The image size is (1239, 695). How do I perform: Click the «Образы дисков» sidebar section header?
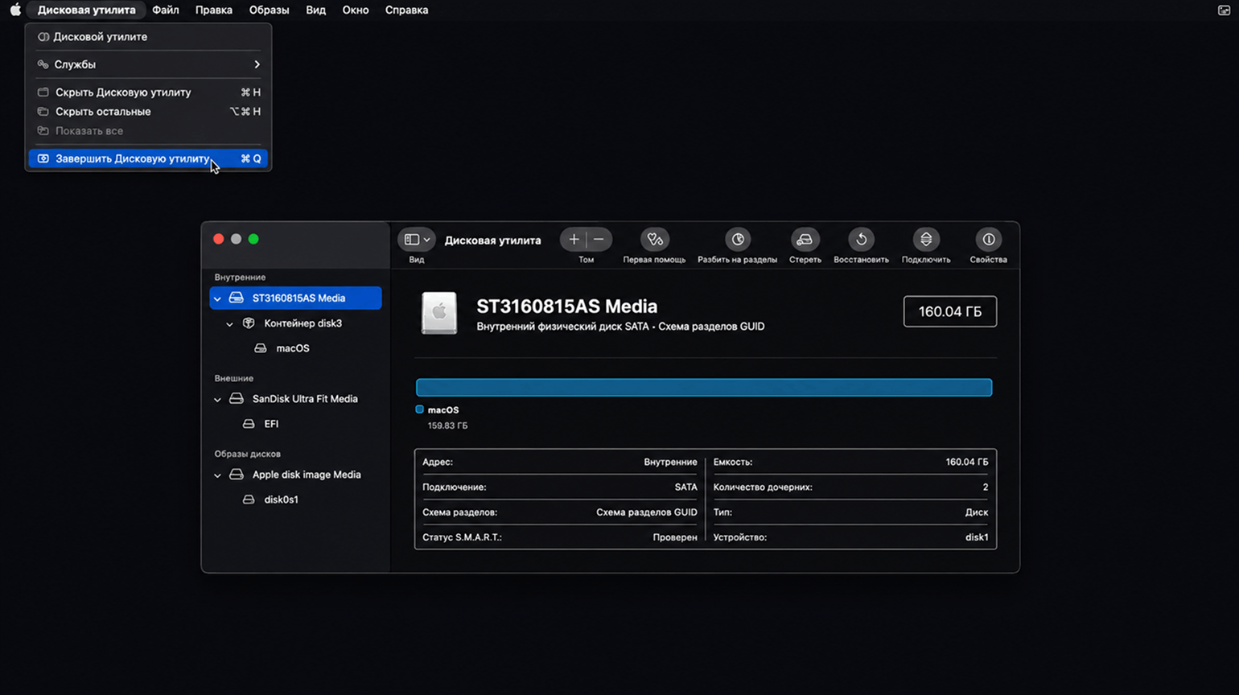coord(247,454)
